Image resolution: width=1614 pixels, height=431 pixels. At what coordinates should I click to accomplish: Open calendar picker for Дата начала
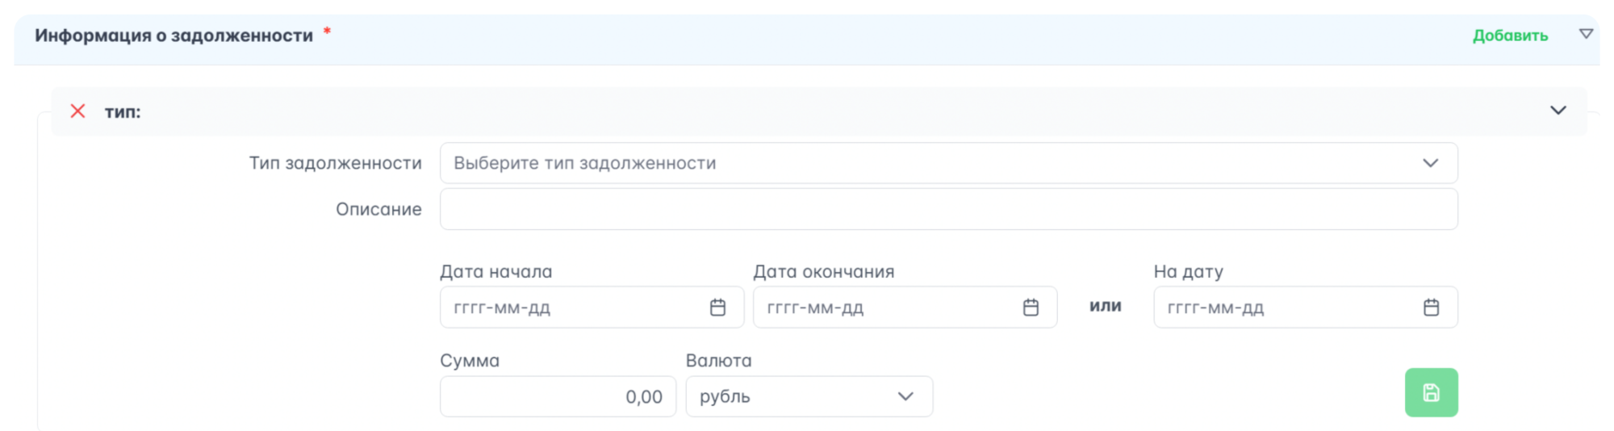(717, 308)
